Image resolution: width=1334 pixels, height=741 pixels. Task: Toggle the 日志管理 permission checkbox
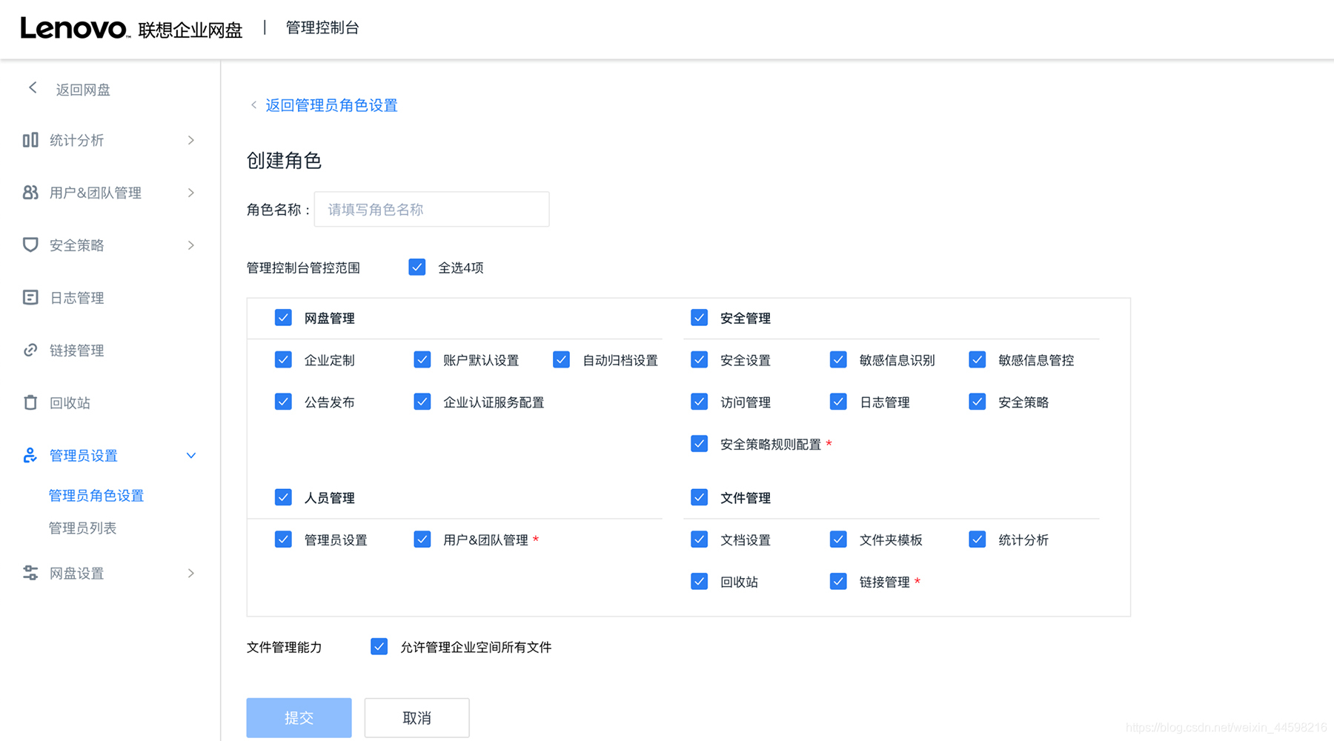point(838,402)
